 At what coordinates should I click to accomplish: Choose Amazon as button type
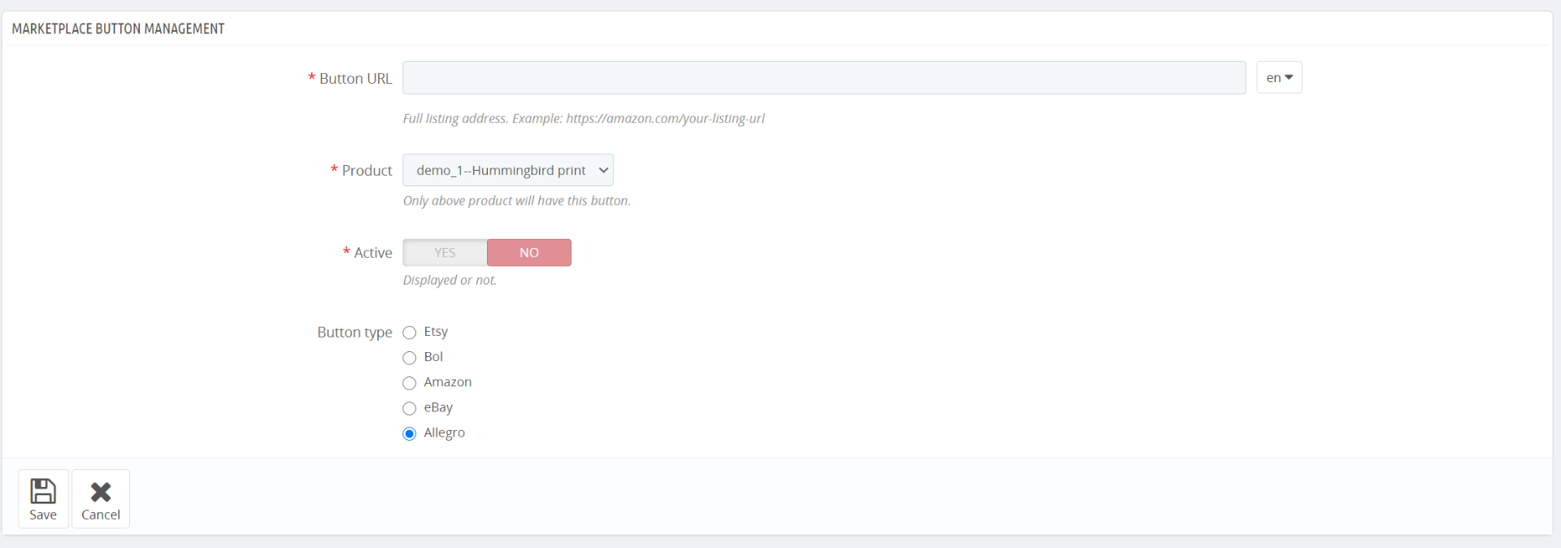(x=410, y=383)
